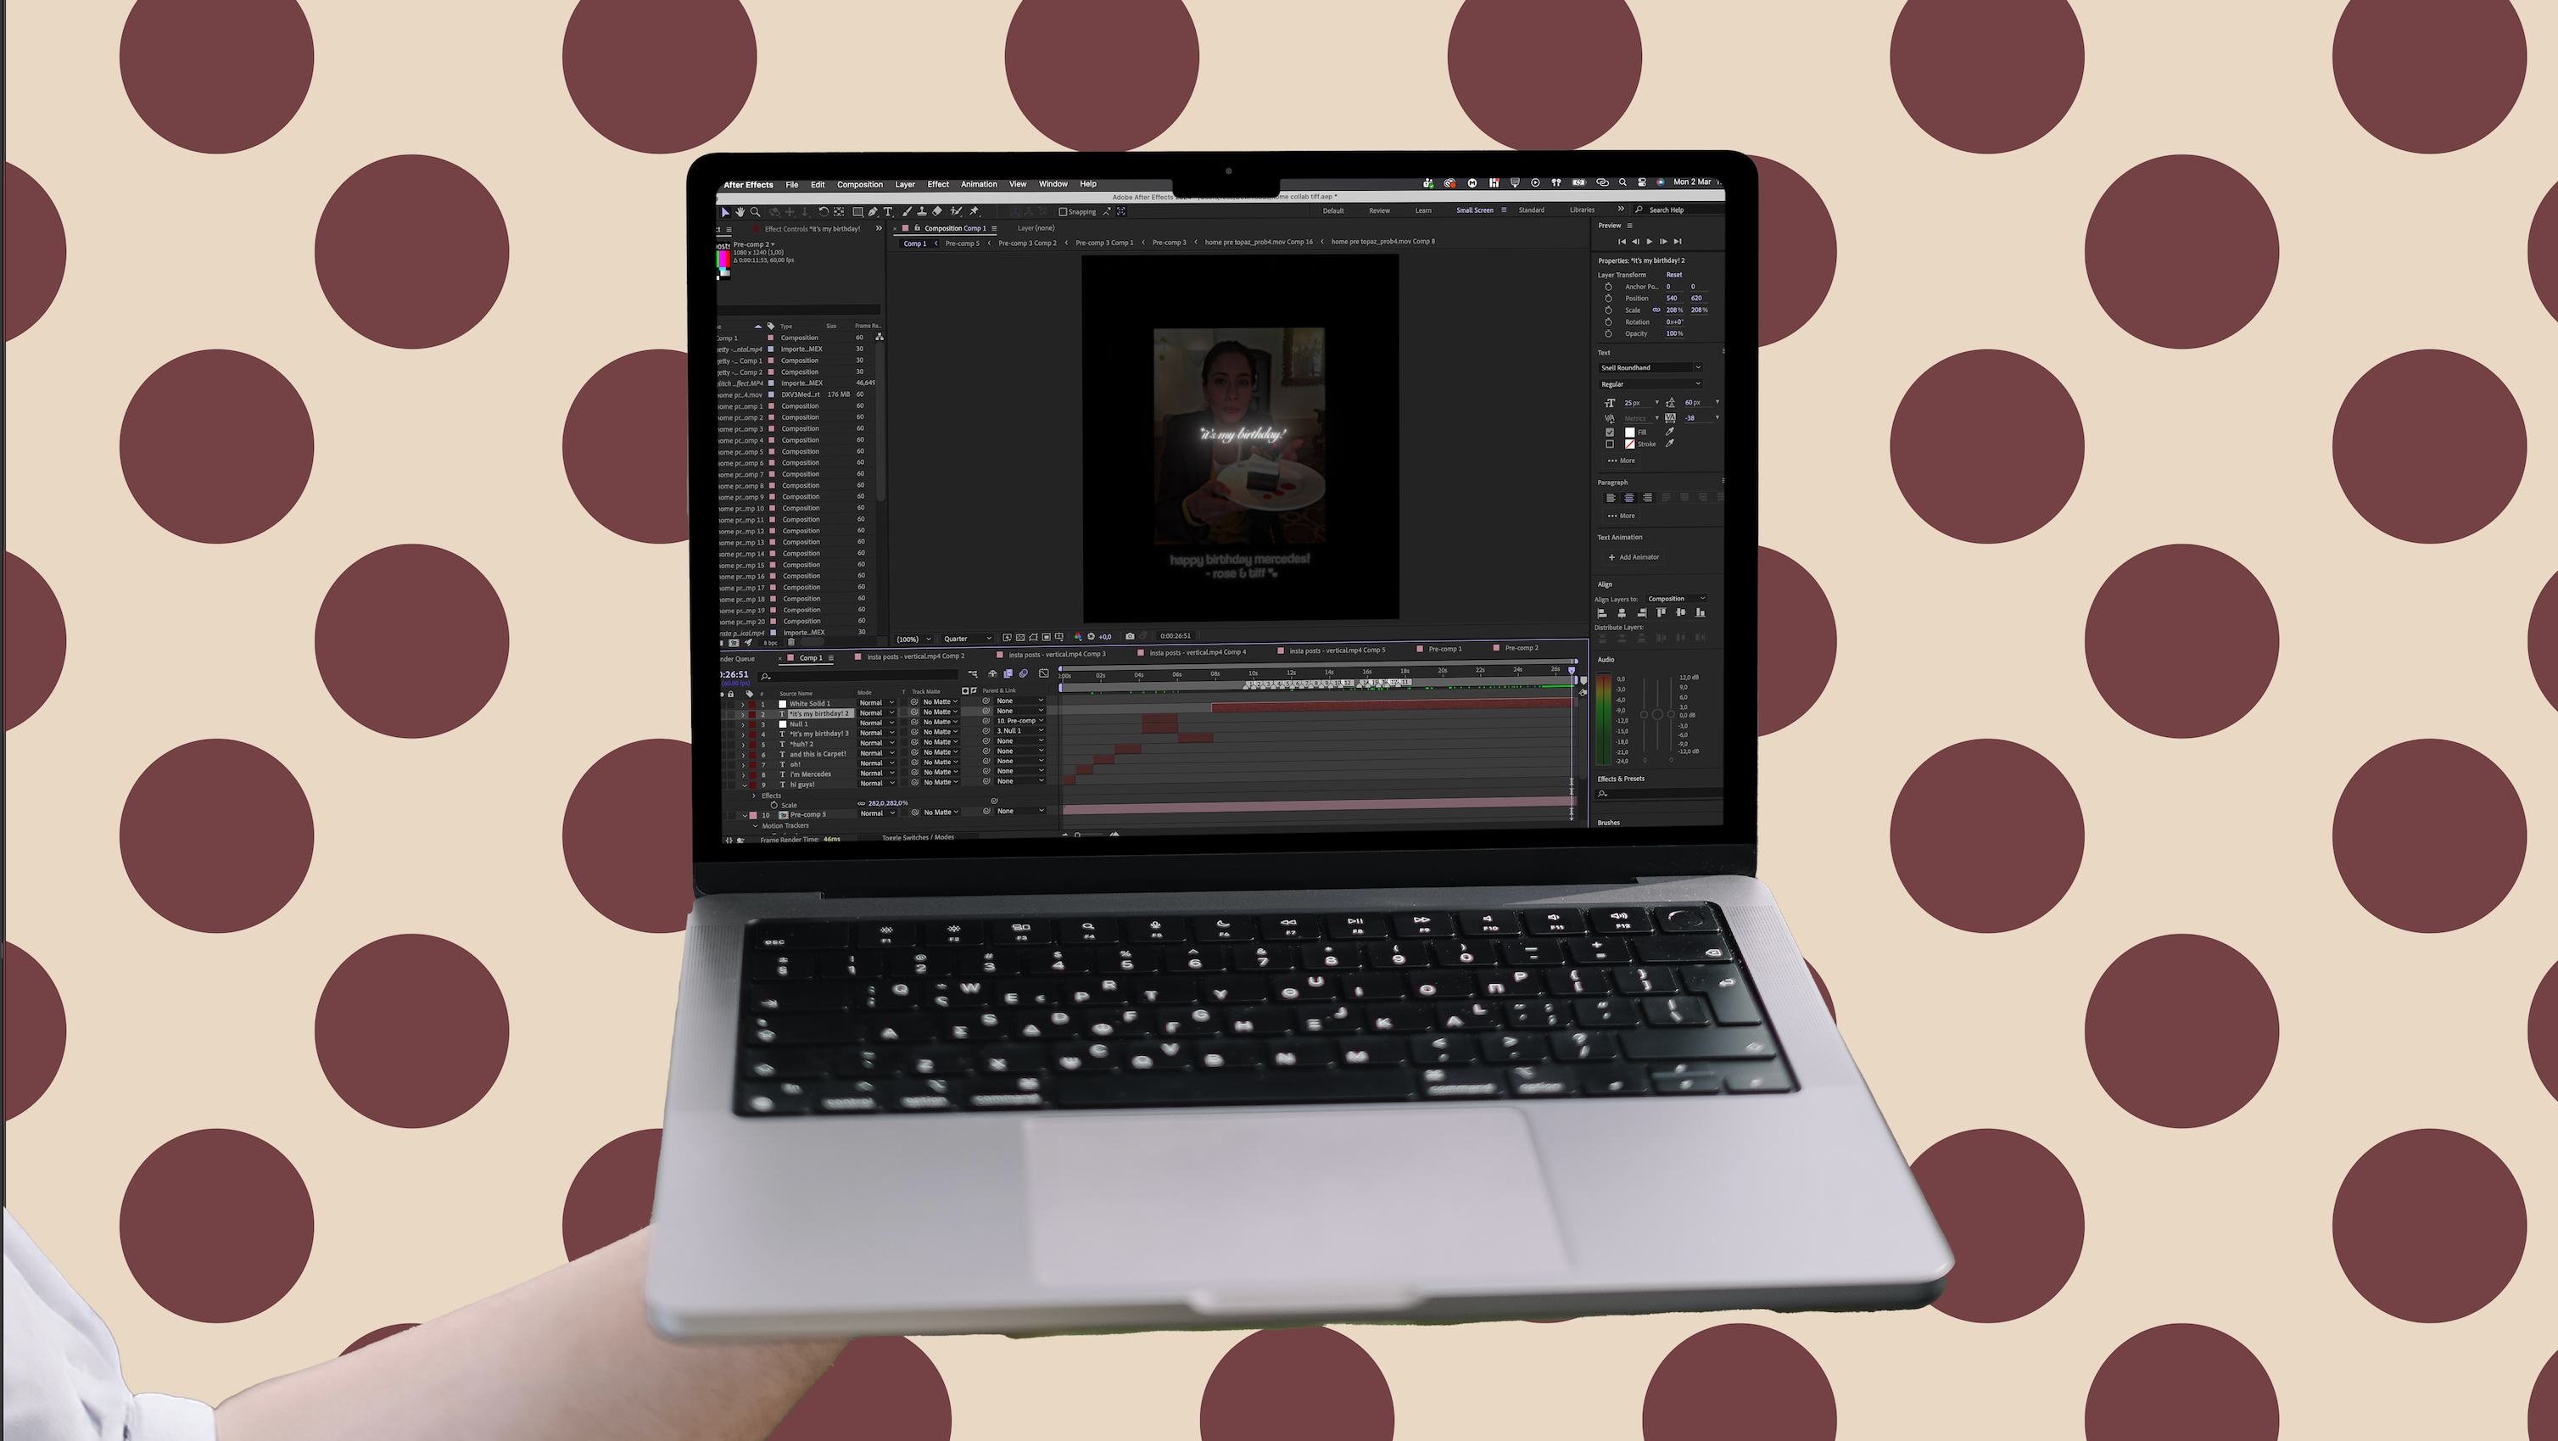
Task: Select the Pen tool
Action: pos(873,211)
